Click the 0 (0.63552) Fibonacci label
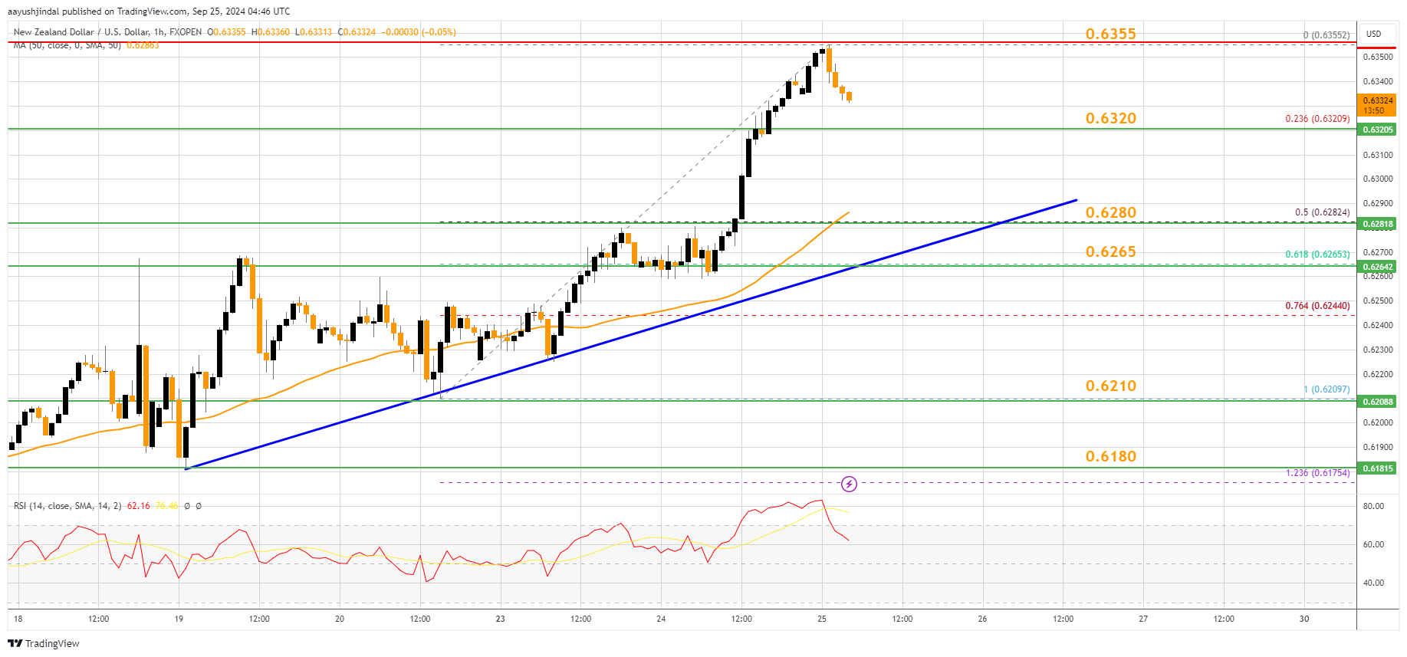Viewport: 1407px width, 657px height. point(1326,35)
